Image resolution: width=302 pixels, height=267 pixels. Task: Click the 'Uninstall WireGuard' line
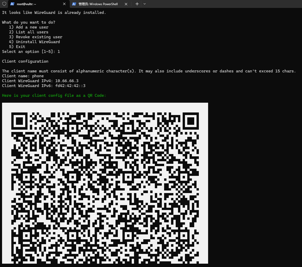coord(34,42)
